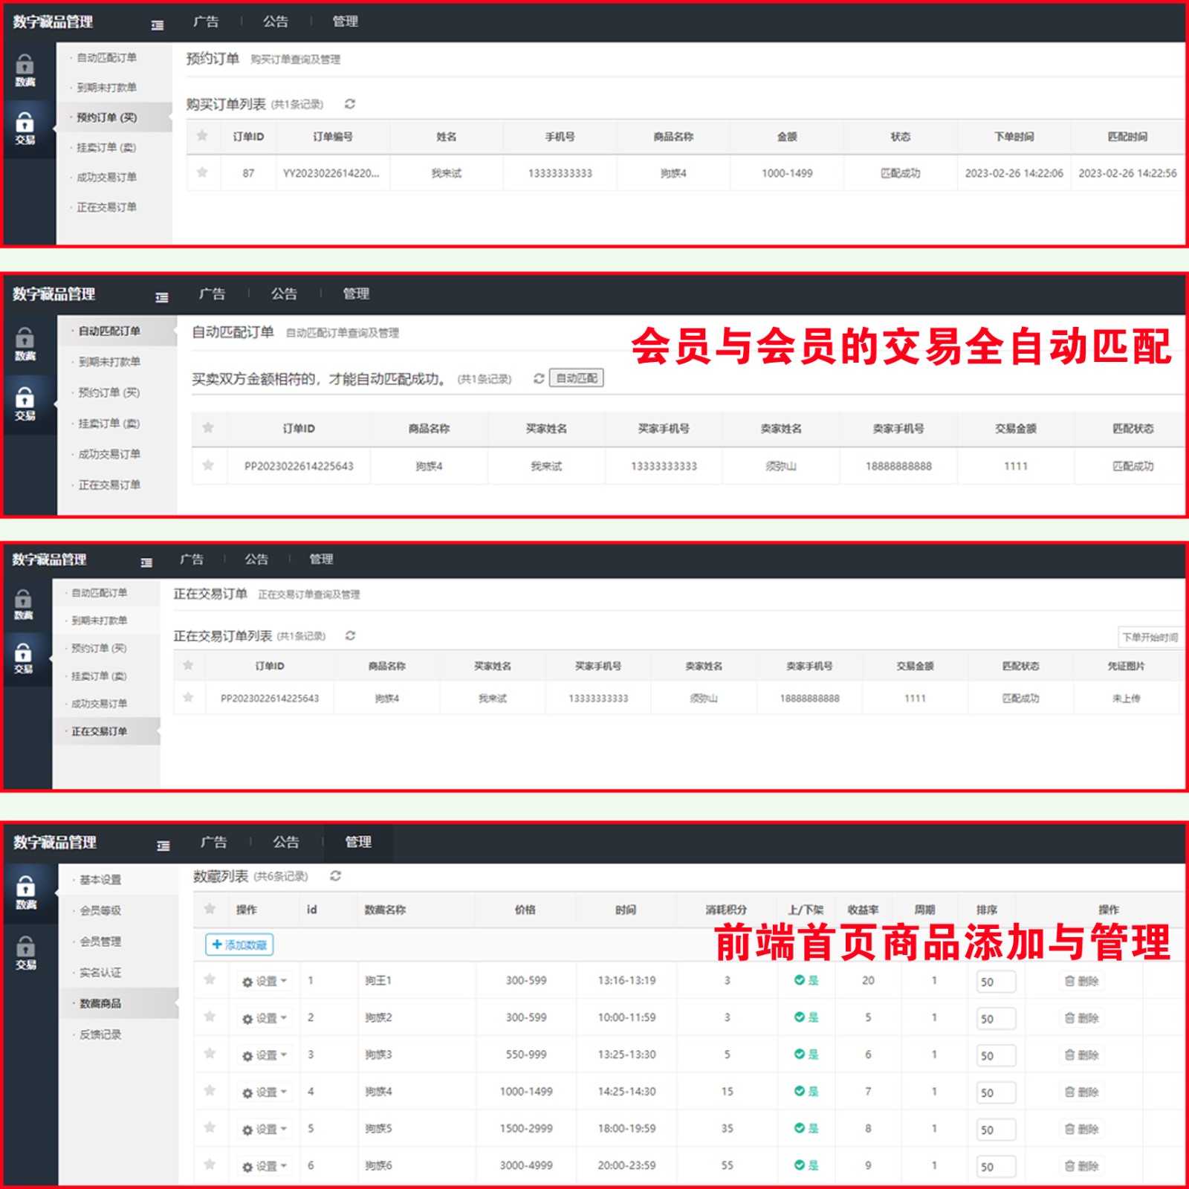
Task: Refresh the 正在交易订单列表 list
Action: pyautogui.click(x=350, y=635)
